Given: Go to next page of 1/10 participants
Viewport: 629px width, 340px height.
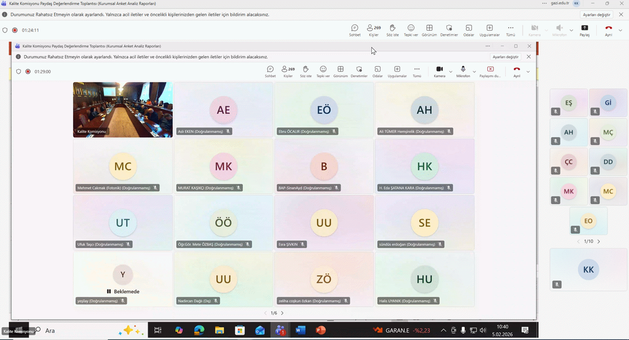Looking at the screenshot, I should click(x=599, y=241).
